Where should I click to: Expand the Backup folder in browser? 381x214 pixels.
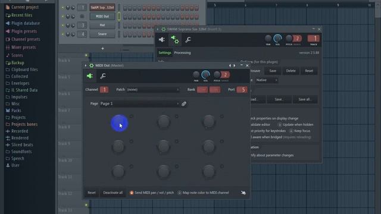pyautogui.click(x=15, y=63)
